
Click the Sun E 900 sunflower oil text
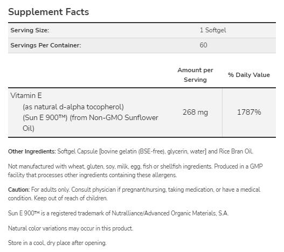[x=91, y=123]
